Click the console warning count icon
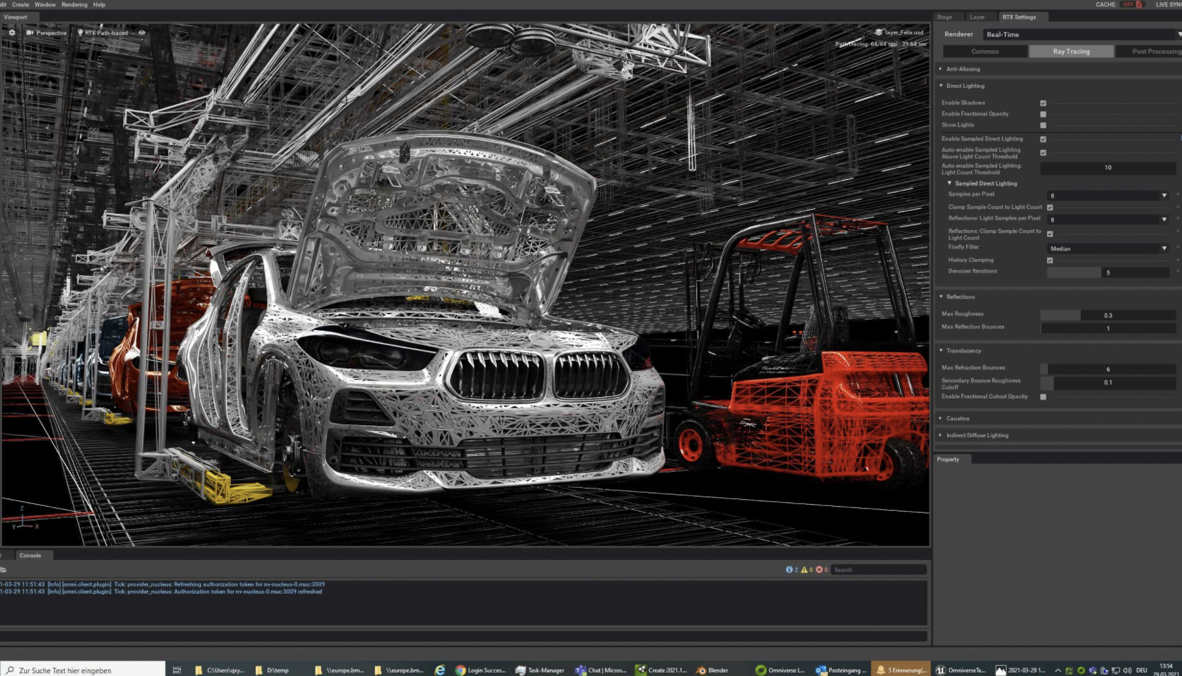Image resolution: width=1182 pixels, height=676 pixels. (804, 570)
